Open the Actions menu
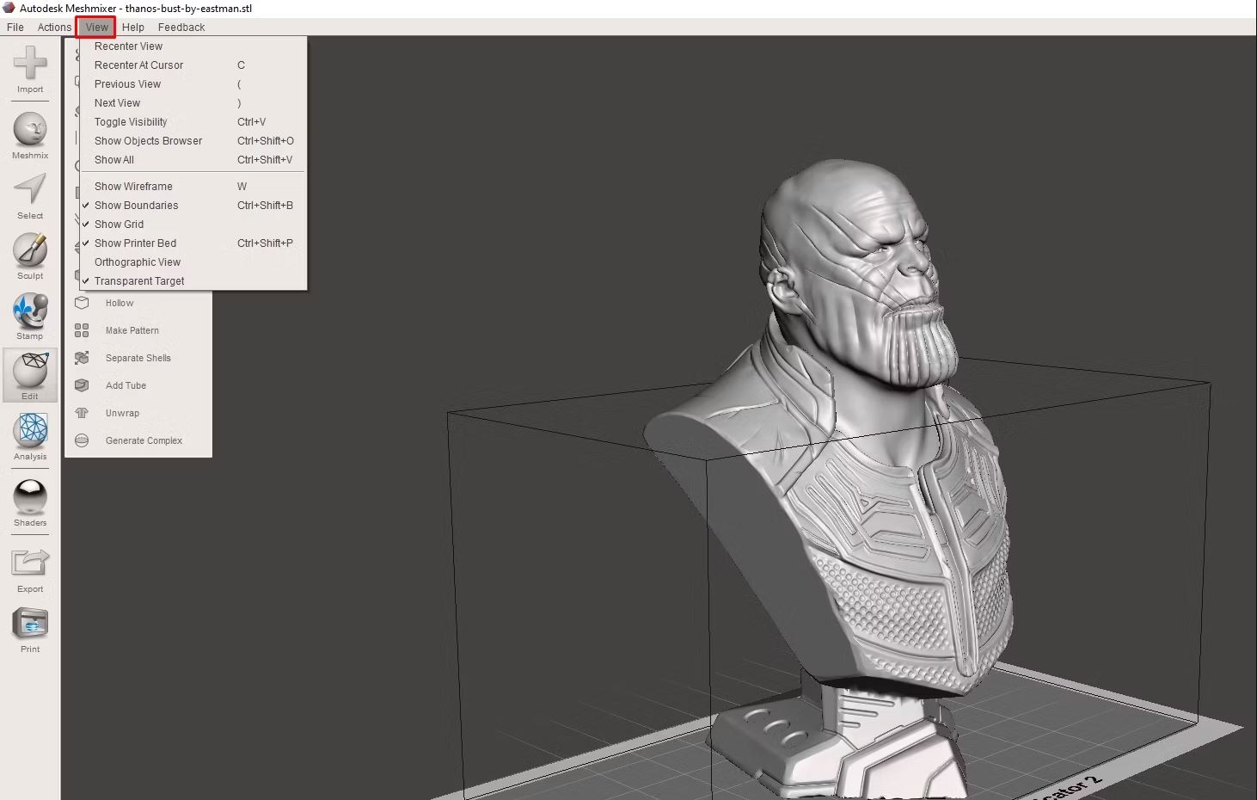 point(54,28)
